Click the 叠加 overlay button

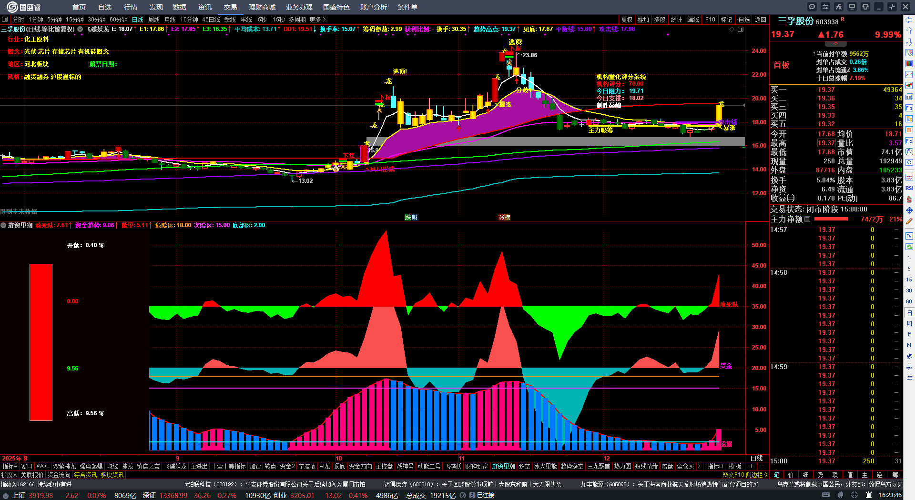643,20
